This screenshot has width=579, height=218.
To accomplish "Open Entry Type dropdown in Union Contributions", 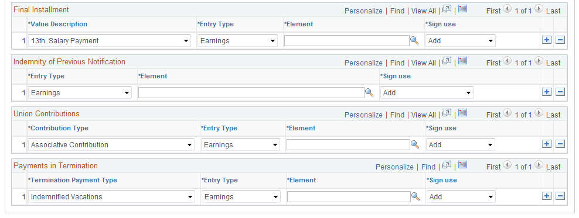I will 240,145.
